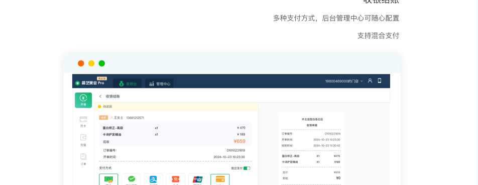Toggle the 混合支付 mixed payment switch

pyautogui.click(x=247, y=168)
